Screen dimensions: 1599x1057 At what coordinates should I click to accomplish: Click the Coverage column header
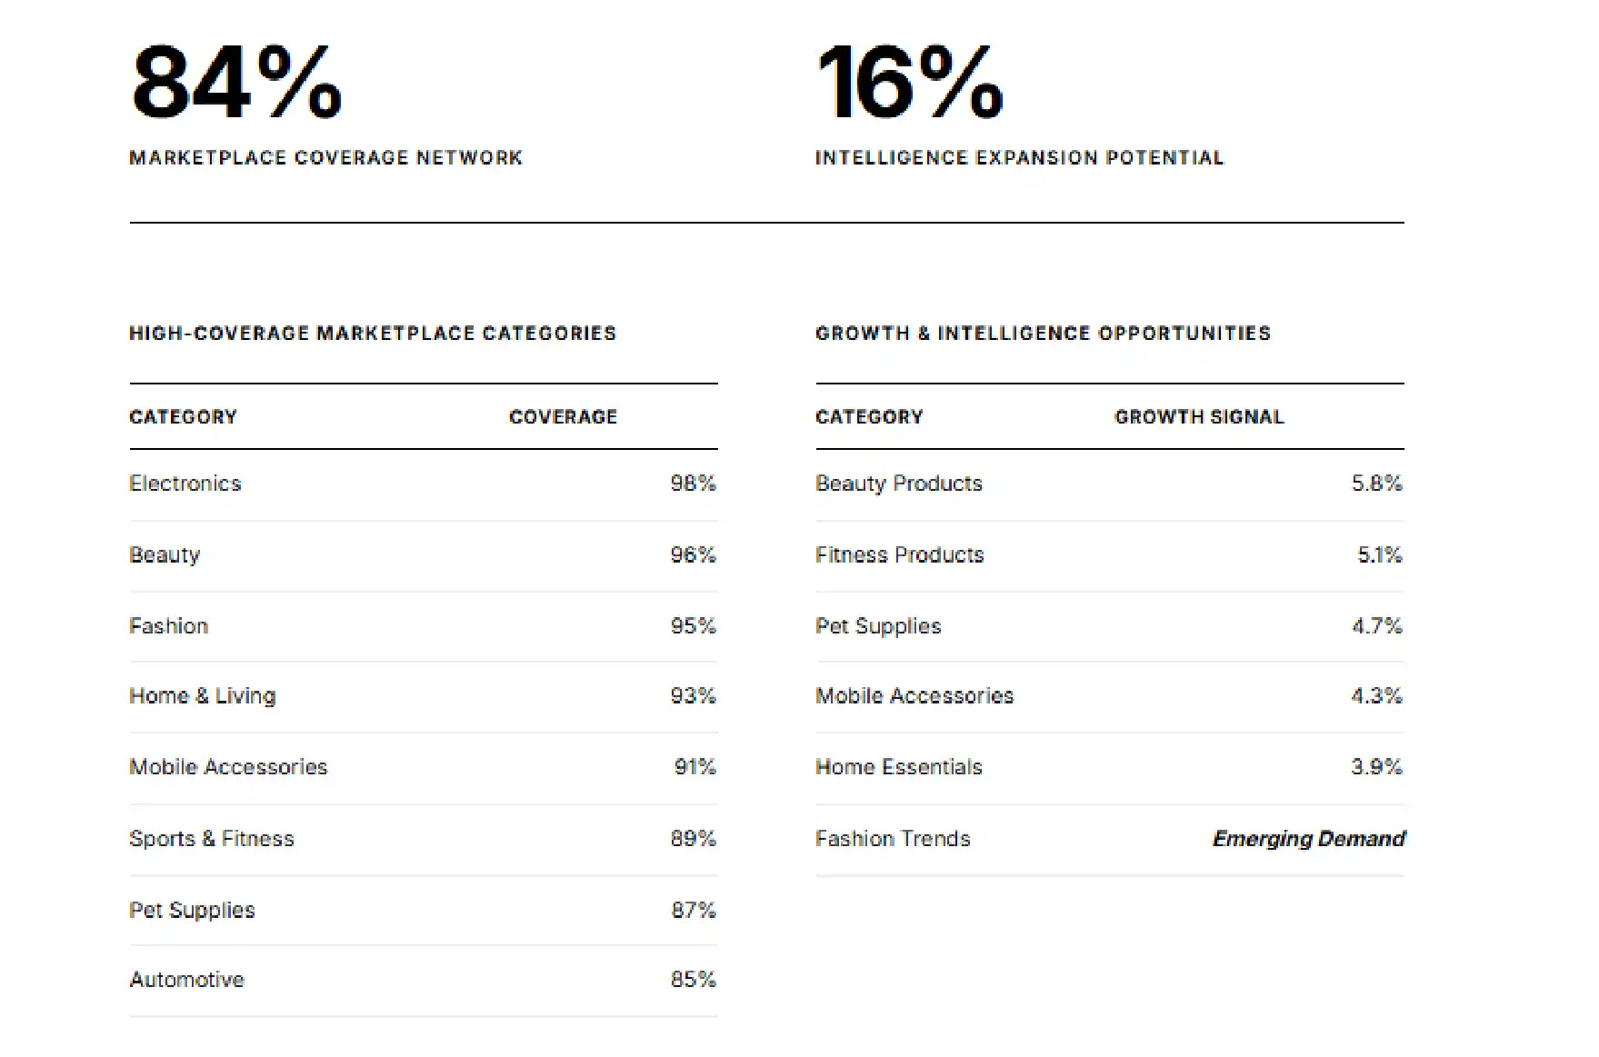(x=563, y=417)
